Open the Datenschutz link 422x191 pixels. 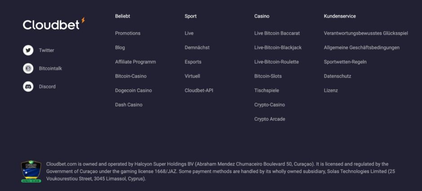pyautogui.click(x=338, y=76)
